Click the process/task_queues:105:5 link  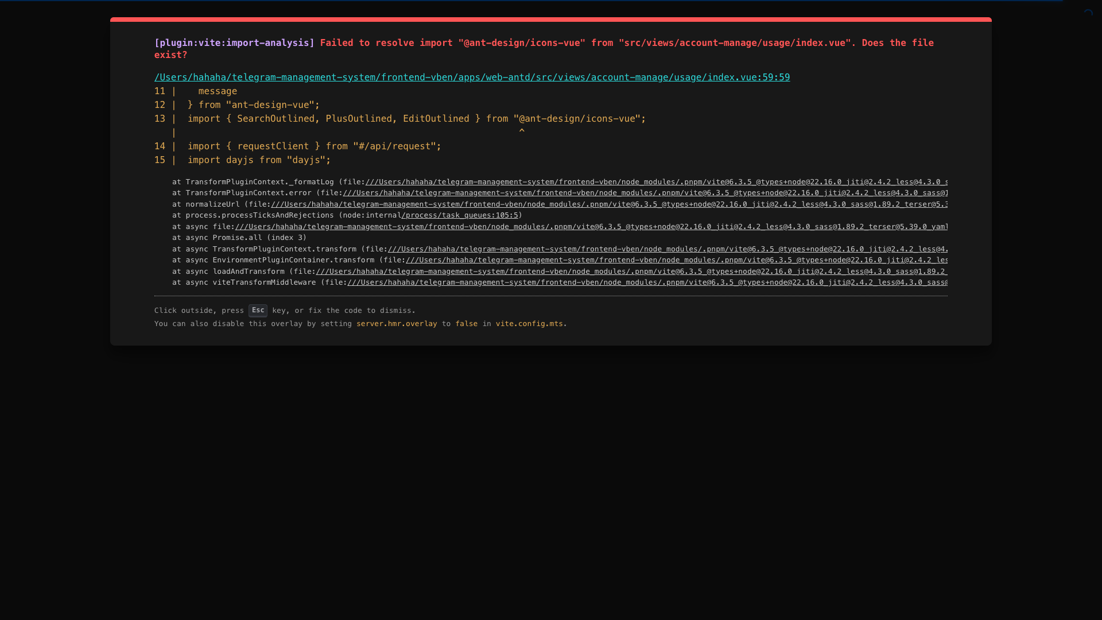[x=460, y=215]
